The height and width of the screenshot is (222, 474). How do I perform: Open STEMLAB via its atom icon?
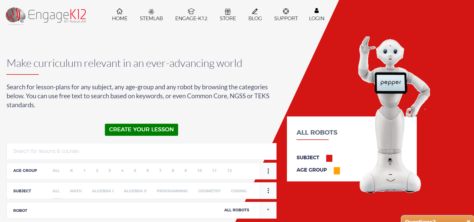151,11
